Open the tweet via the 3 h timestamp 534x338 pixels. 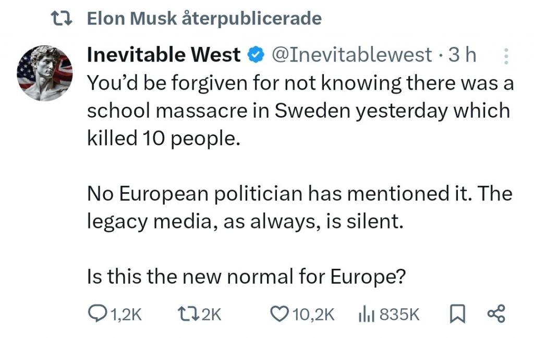coord(463,55)
